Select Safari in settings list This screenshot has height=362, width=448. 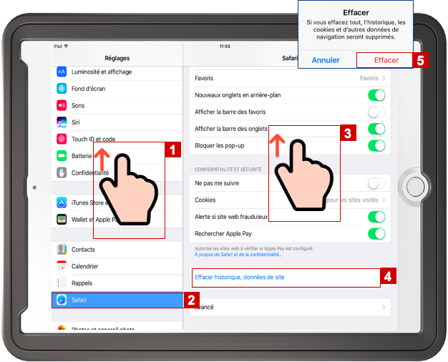pos(117,300)
